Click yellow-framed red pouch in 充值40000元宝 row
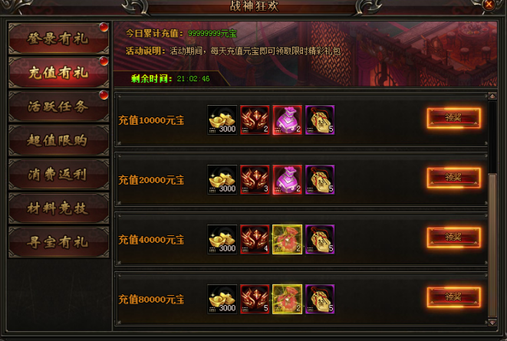This screenshot has height=341, width=507. [287, 239]
